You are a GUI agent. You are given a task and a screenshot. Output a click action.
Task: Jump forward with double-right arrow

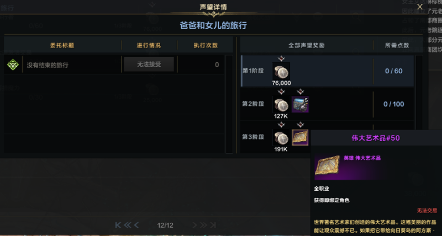(x=203, y=225)
